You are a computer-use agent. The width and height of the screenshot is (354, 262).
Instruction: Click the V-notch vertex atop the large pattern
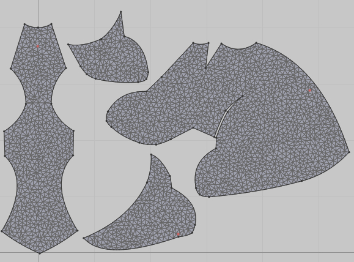point(205,67)
